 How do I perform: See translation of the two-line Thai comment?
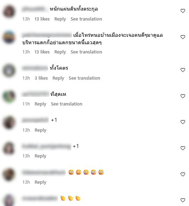coord(86,52)
